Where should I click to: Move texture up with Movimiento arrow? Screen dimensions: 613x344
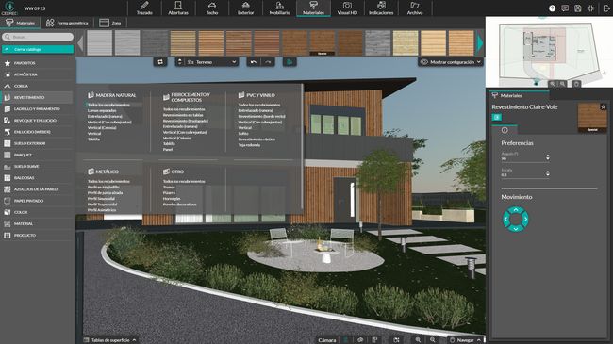tap(516, 210)
